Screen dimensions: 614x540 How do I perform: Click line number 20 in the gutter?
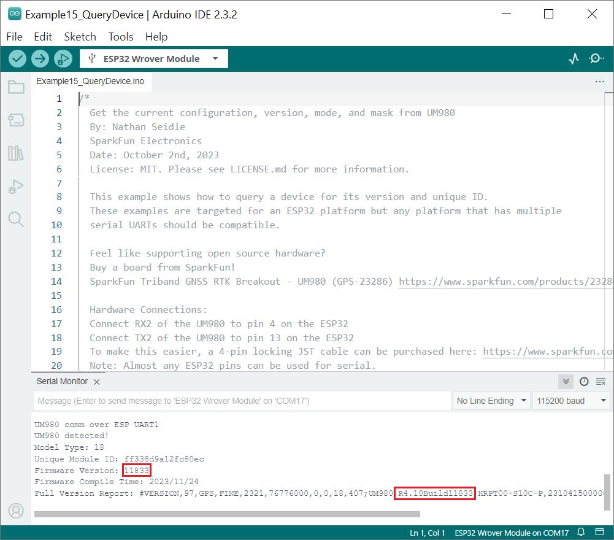56,366
